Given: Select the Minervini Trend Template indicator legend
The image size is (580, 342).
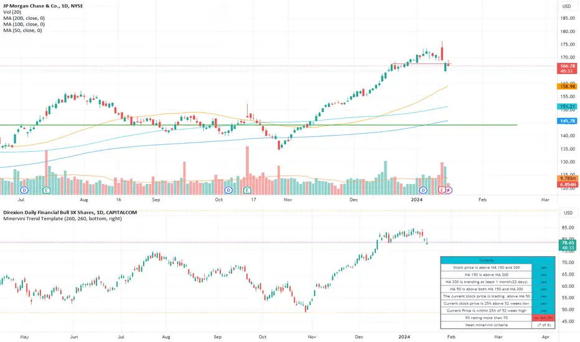Looking at the screenshot, I should [62, 218].
